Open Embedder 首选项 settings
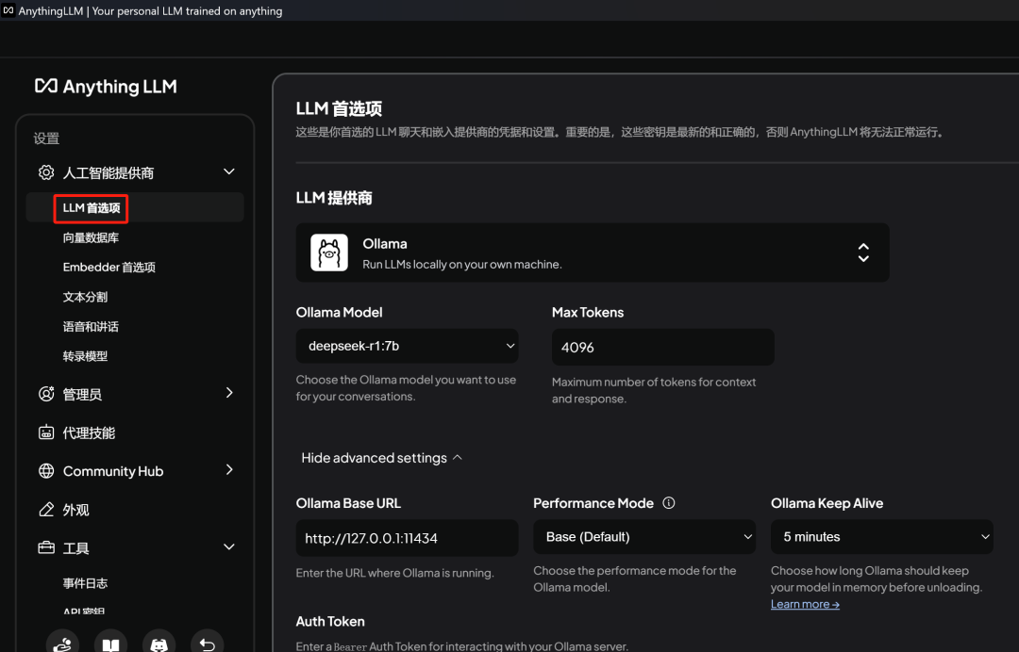This screenshot has height=652, width=1019. pos(109,268)
